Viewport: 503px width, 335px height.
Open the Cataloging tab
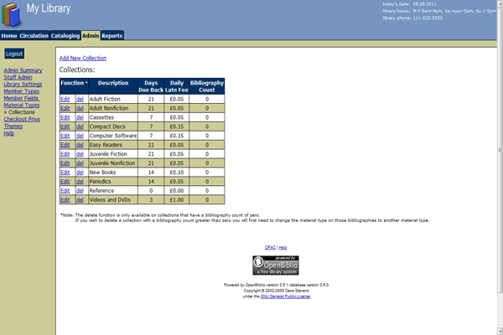pos(65,36)
